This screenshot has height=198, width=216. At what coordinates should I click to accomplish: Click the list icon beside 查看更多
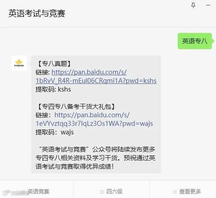(175, 192)
